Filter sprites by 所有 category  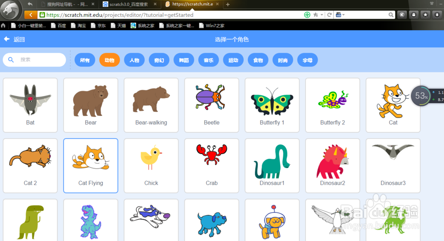pos(85,60)
